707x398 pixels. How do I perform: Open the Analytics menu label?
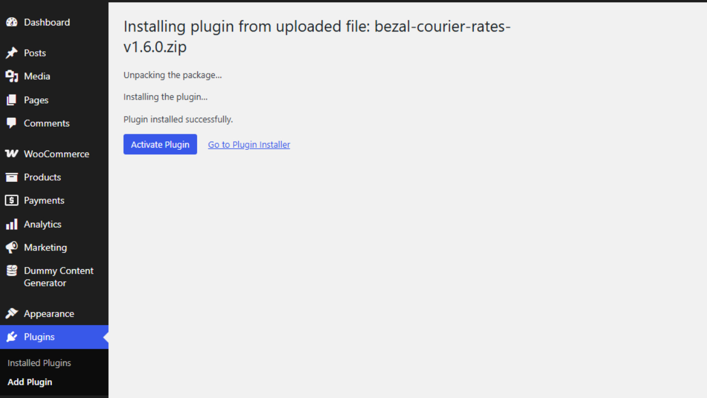(x=43, y=224)
